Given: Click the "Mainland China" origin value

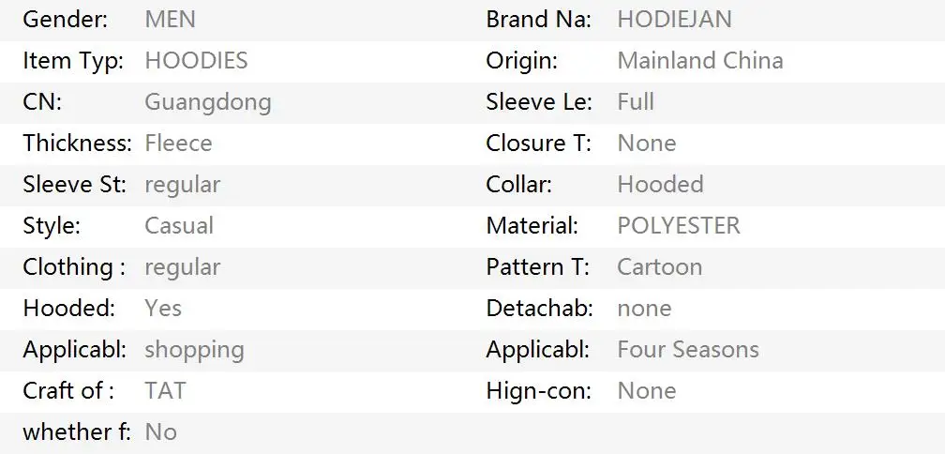Looking at the screenshot, I should tap(699, 61).
